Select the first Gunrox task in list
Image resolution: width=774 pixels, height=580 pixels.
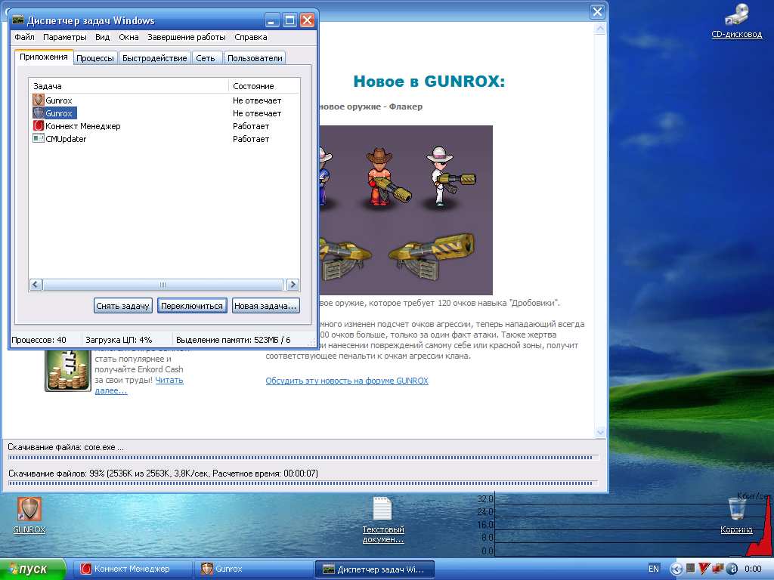58,100
